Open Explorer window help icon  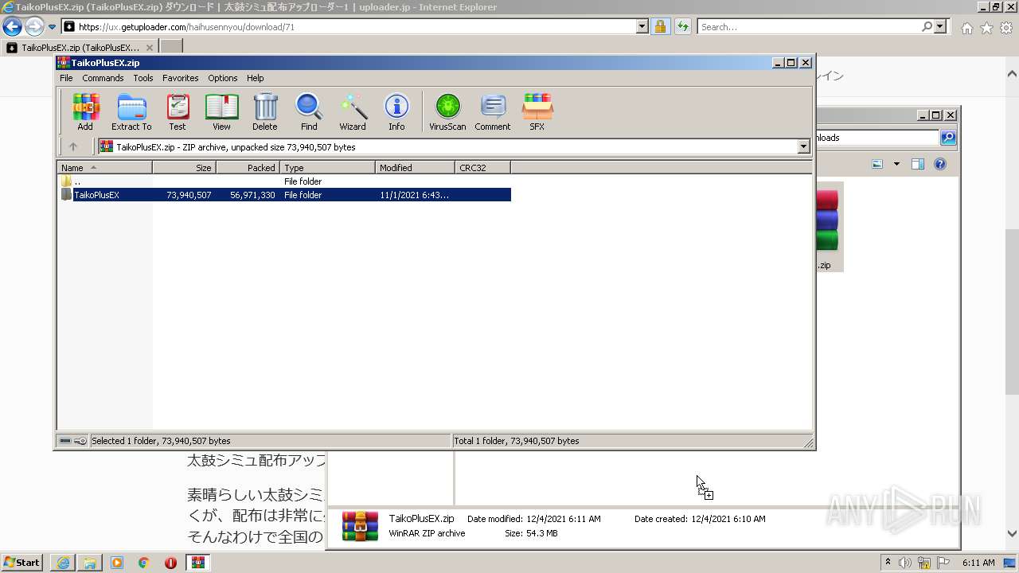[x=940, y=164]
